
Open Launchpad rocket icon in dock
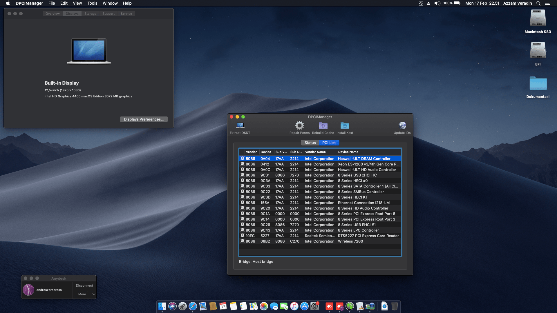point(182,306)
